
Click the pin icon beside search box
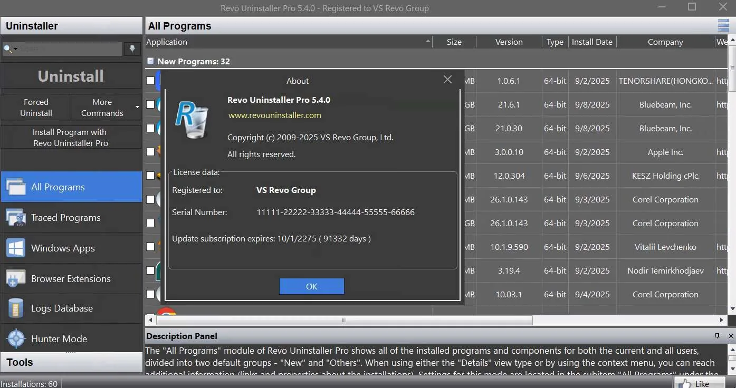(x=132, y=48)
